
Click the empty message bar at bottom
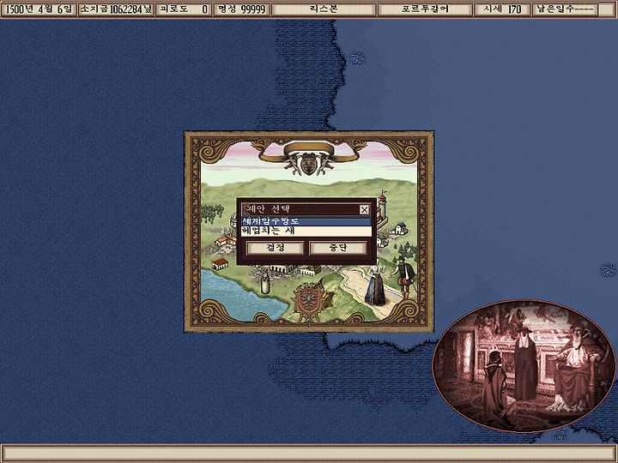click(309, 453)
